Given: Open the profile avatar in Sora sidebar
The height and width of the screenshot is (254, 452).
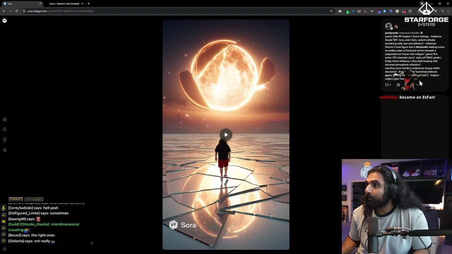Looking at the screenshot, I should (5, 150).
